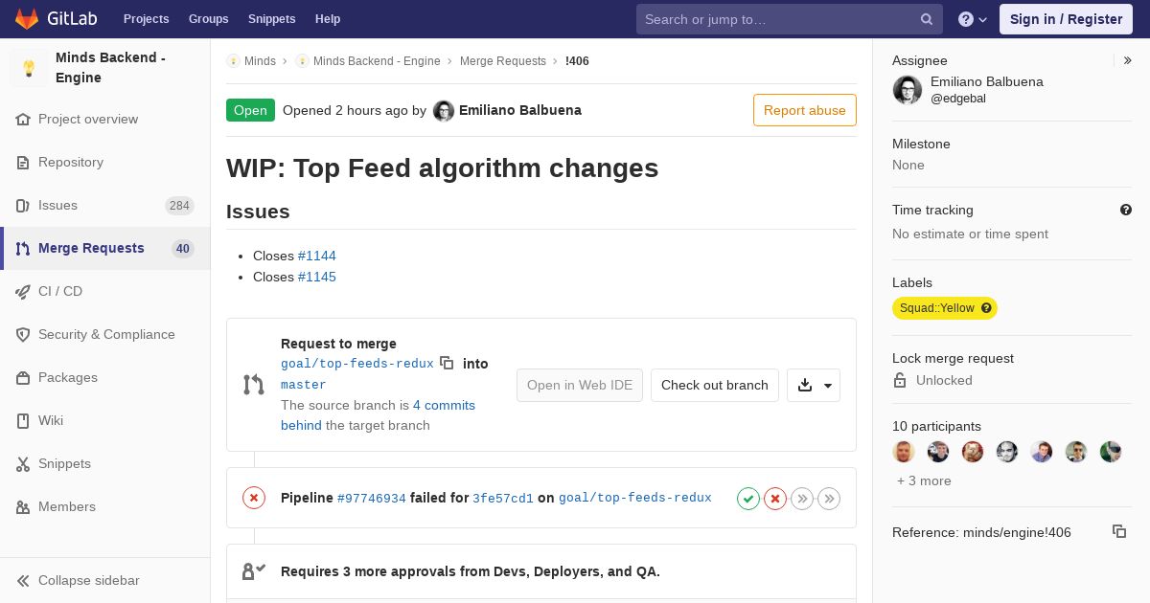Click the GitLab fox logo
Viewport: 1150px width, 603px height.
pos(28,19)
